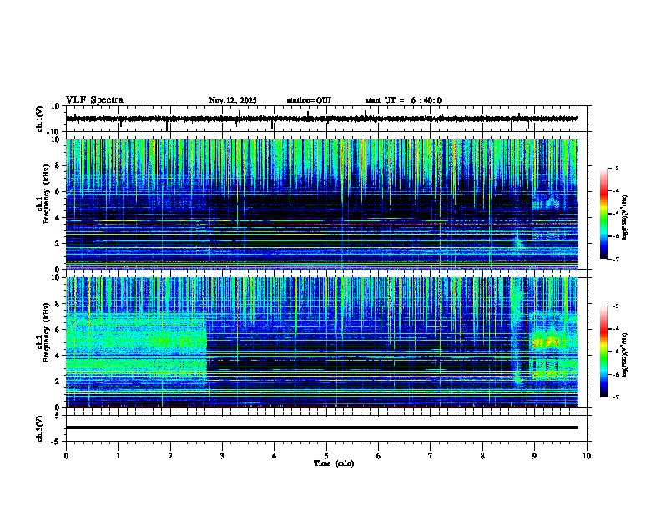Click the ch.3(V) axis label
Image resolution: width=661 pixels, height=511 pixels.
[x=40, y=429]
